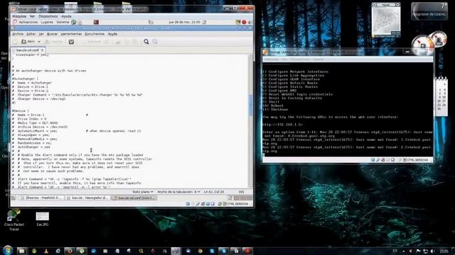Click the weather gadget on desktop
This screenshot has height=255, width=455.
tap(429, 11)
